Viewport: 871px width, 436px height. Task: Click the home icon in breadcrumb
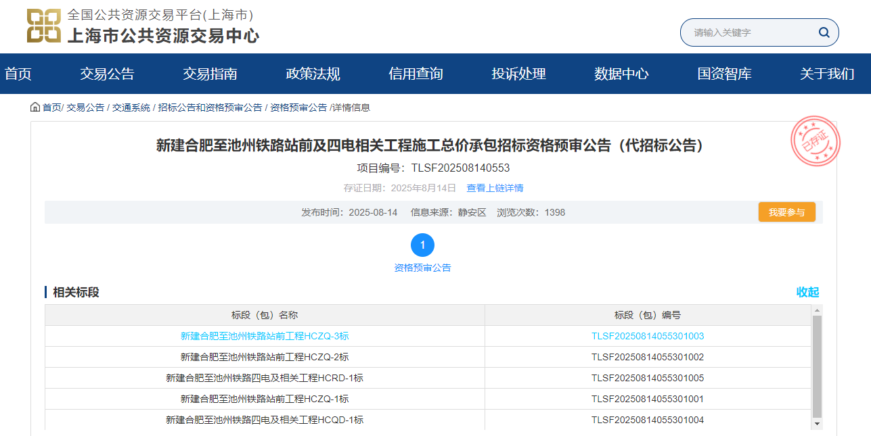[x=35, y=107]
